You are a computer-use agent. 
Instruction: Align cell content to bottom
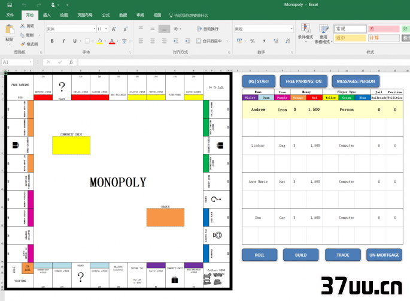pos(164,29)
